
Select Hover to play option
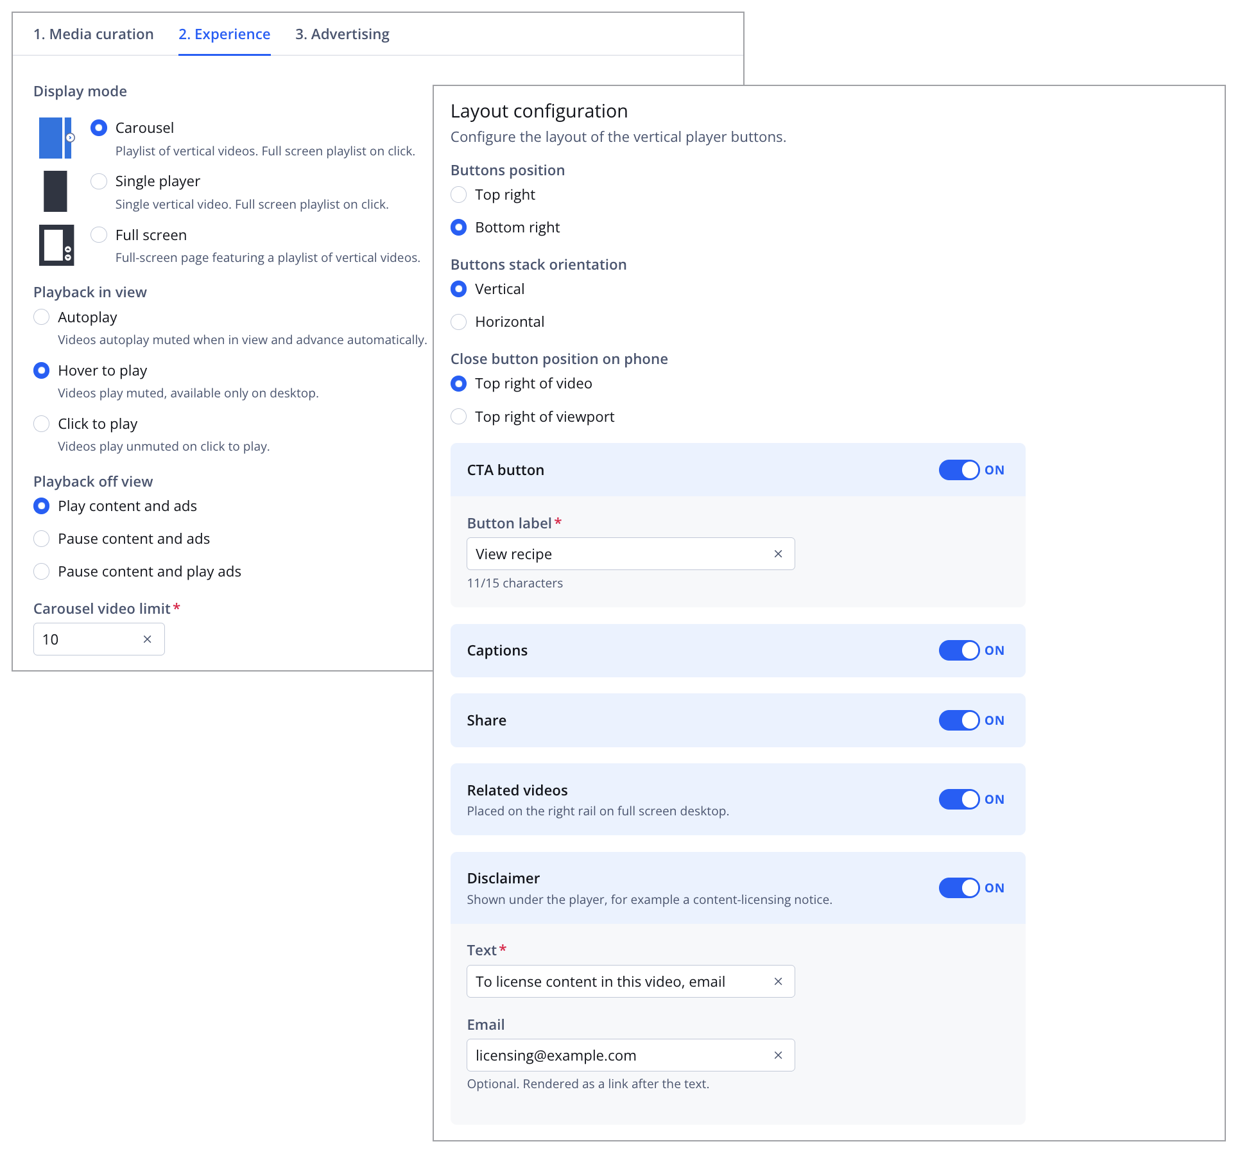(x=42, y=370)
